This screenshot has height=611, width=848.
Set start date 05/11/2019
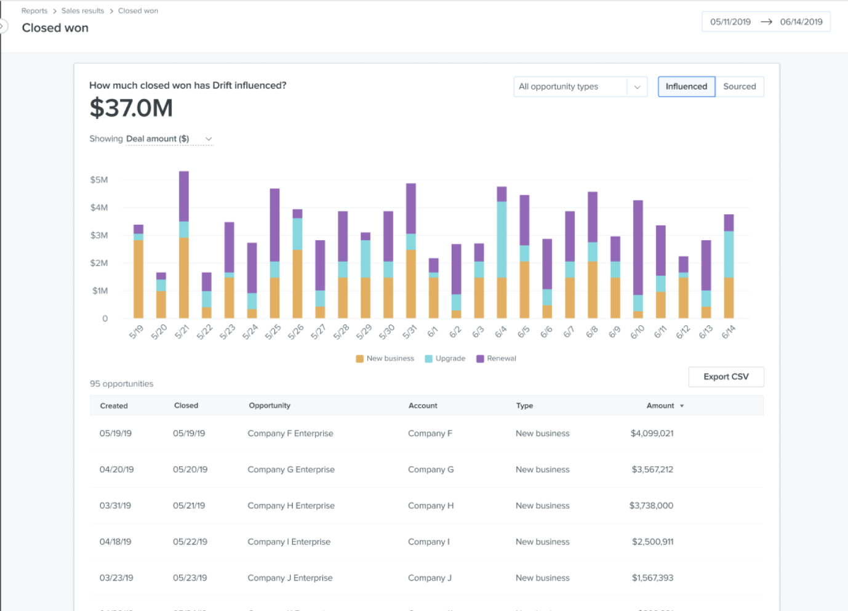pos(730,22)
